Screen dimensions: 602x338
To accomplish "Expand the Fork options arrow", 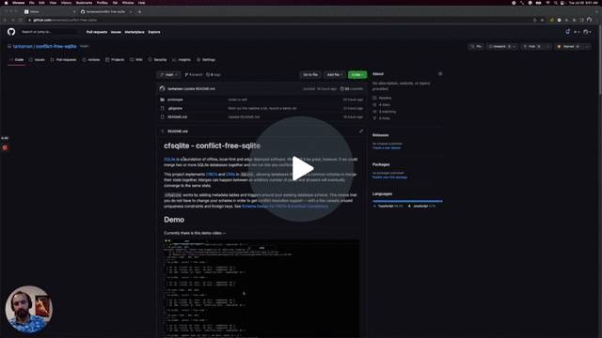I will (547, 46).
